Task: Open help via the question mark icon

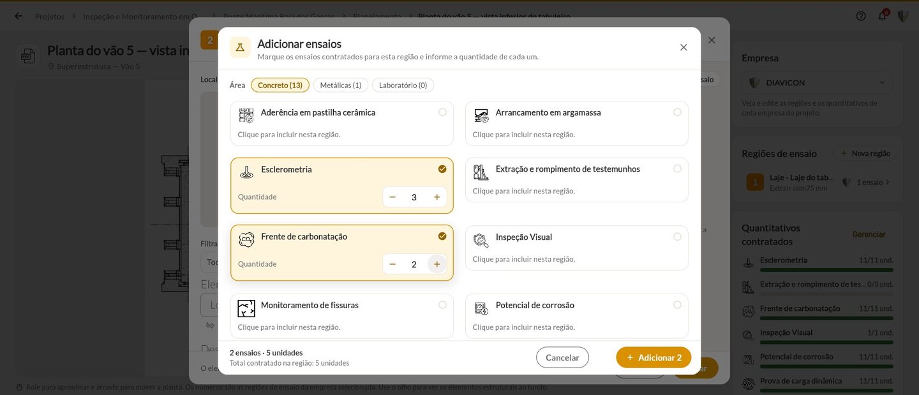Action: point(861,16)
